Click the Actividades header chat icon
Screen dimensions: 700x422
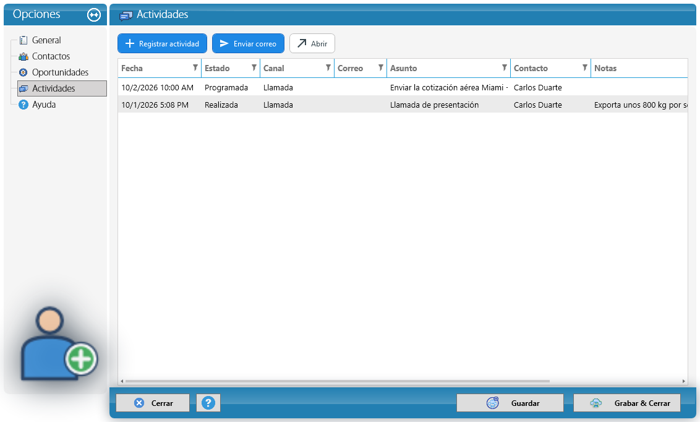(x=126, y=15)
